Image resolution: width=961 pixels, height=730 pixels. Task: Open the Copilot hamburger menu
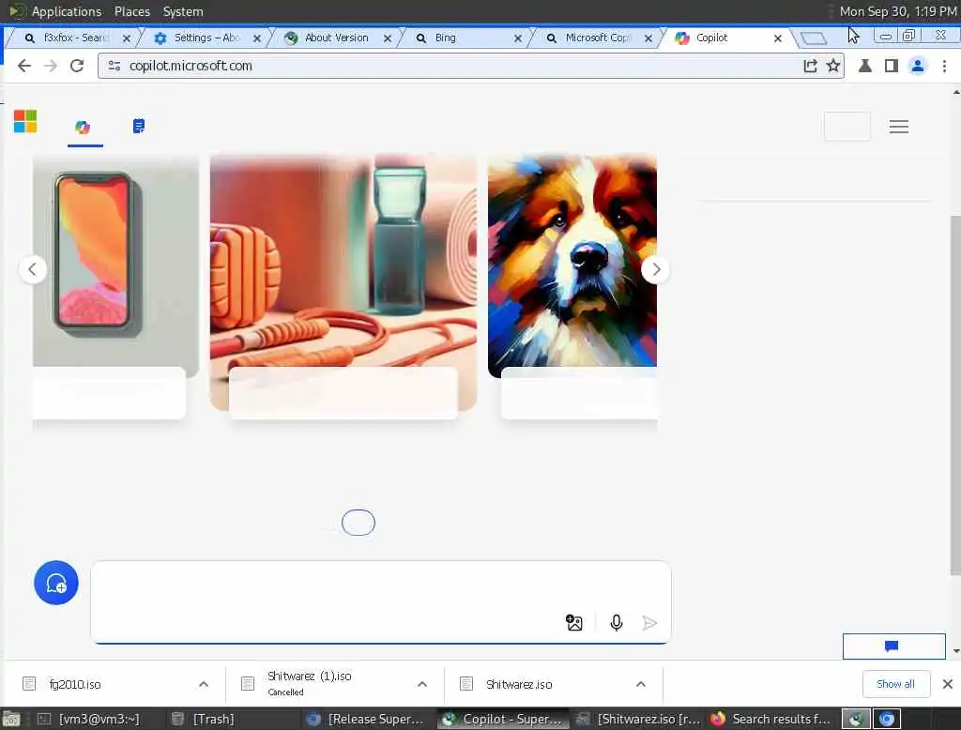coord(898,127)
